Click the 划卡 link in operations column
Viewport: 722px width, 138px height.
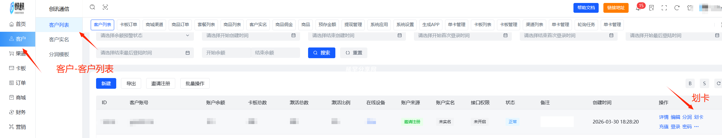[699, 117]
